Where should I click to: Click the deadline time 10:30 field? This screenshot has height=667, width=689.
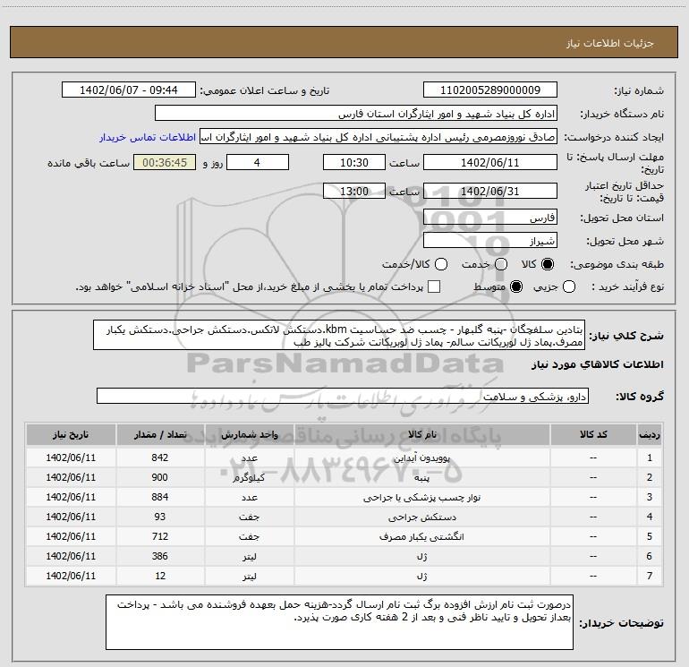(x=354, y=162)
